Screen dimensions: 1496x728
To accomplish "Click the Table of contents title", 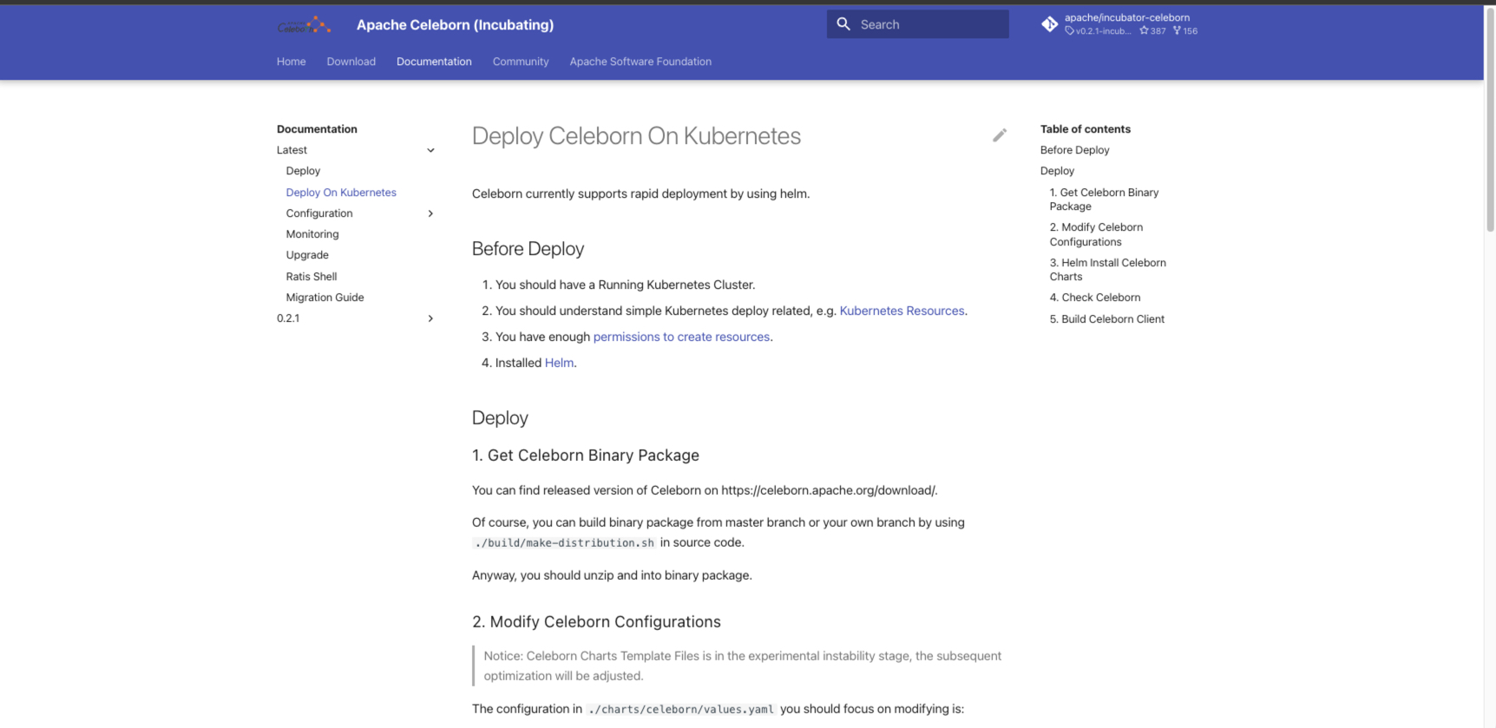I will [1086, 129].
